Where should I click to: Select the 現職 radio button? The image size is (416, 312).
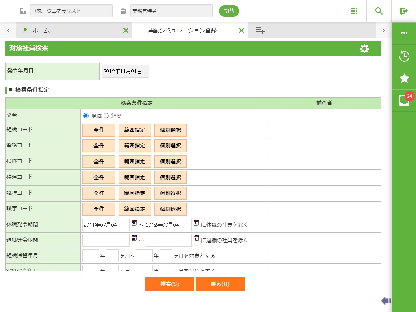pos(86,116)
